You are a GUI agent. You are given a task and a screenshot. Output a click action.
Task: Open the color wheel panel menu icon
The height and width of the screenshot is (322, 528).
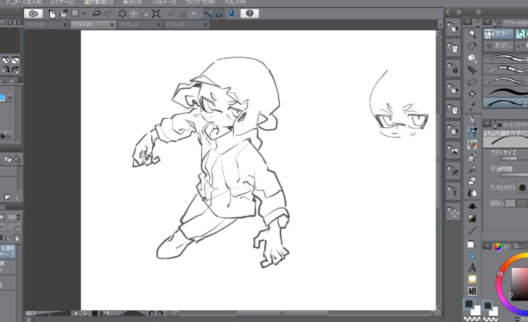(x=487, y=246)
